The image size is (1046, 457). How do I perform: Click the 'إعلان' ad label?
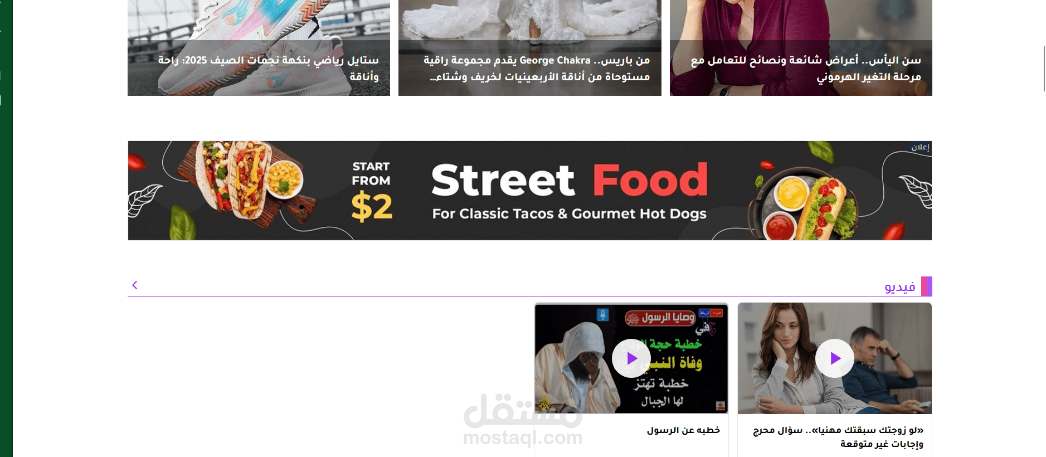[x=920, y=147]
